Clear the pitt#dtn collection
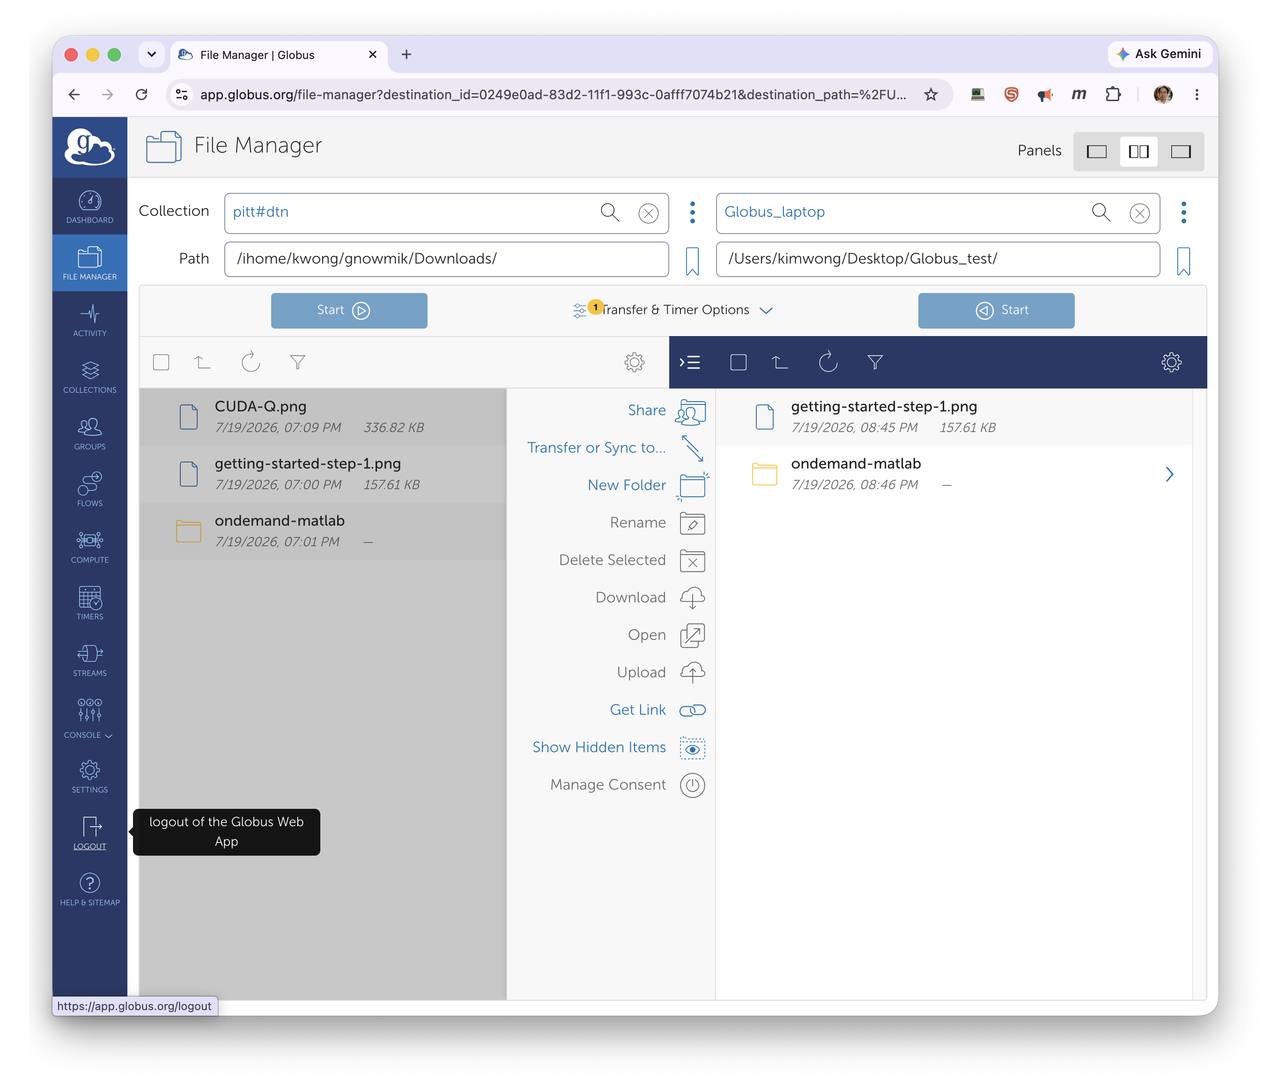Screen dimensions: 1271x1085 click(x=649, y=213)
